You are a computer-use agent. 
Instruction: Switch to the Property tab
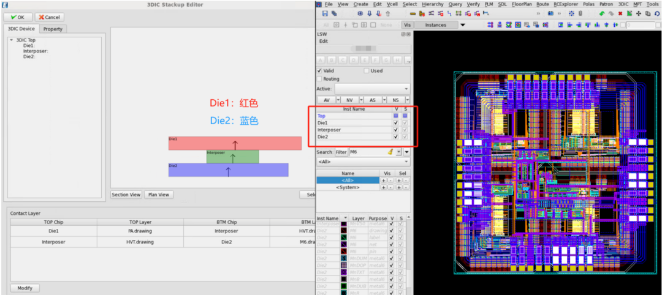pos(53,29)
